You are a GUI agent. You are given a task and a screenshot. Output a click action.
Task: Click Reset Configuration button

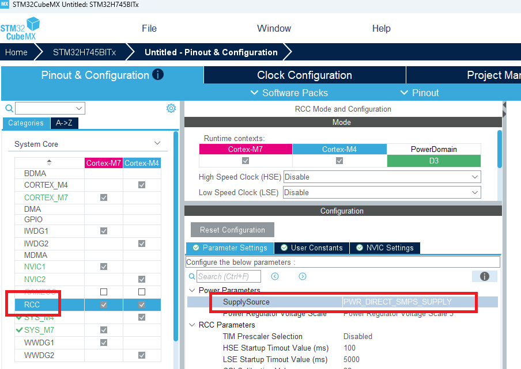tap(232, 230)
